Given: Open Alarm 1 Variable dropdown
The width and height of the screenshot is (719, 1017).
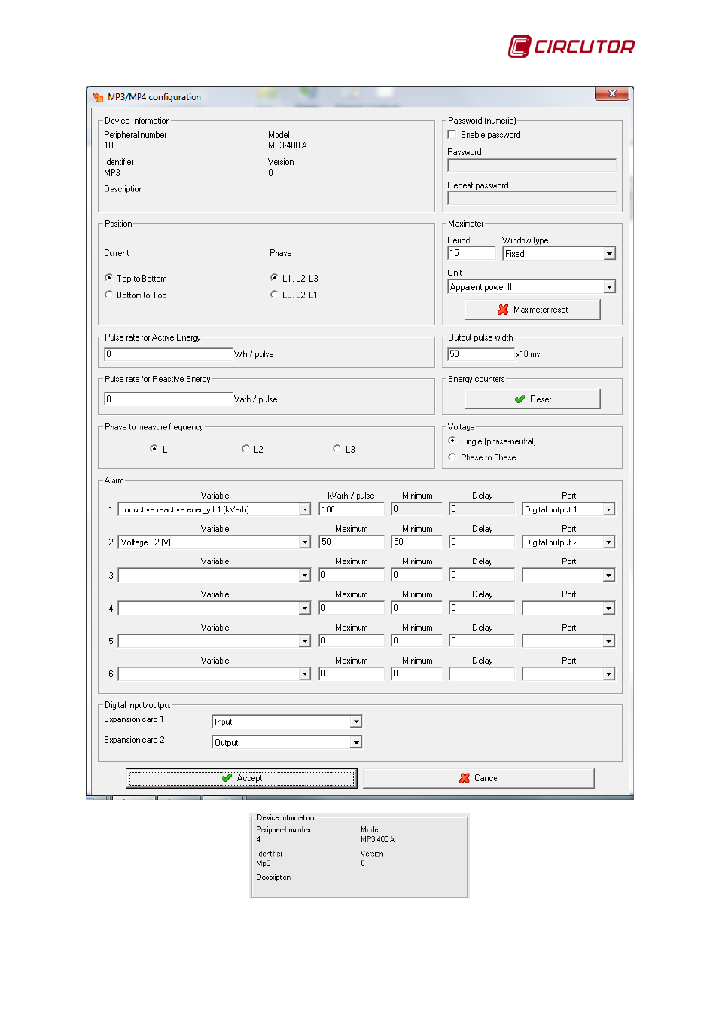Looking at the screenshot, I should (305, 510).
